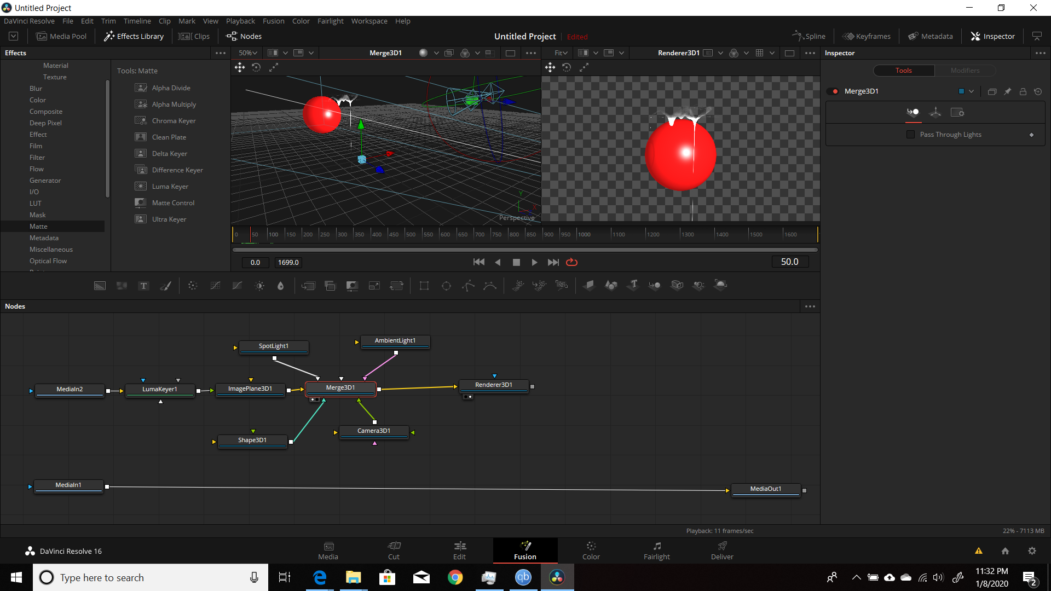The image size is (1051, 591).
Task: Open the Inspector panel button
Action: (992, 36)
